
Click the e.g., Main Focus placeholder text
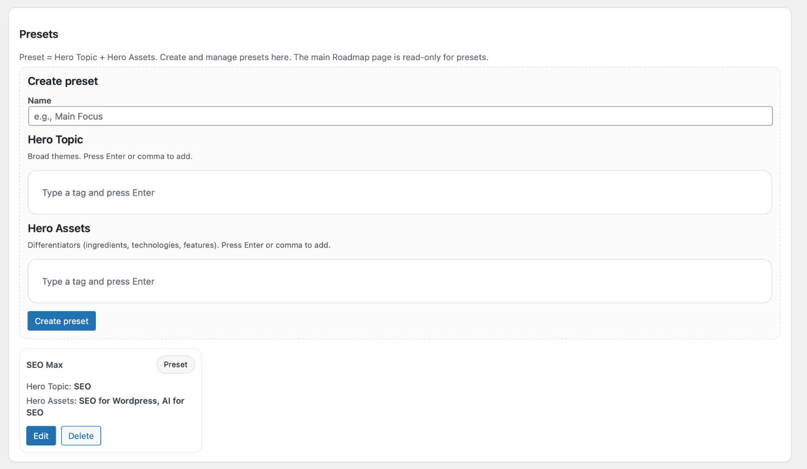[68, 116]
